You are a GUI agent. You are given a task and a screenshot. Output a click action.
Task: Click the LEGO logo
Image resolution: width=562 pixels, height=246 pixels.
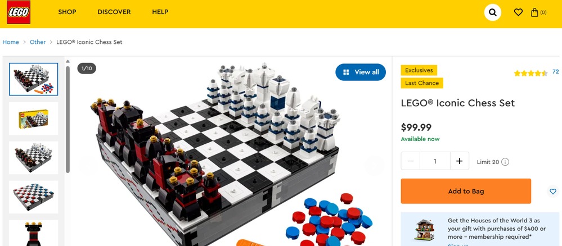[x=18, y=12]
